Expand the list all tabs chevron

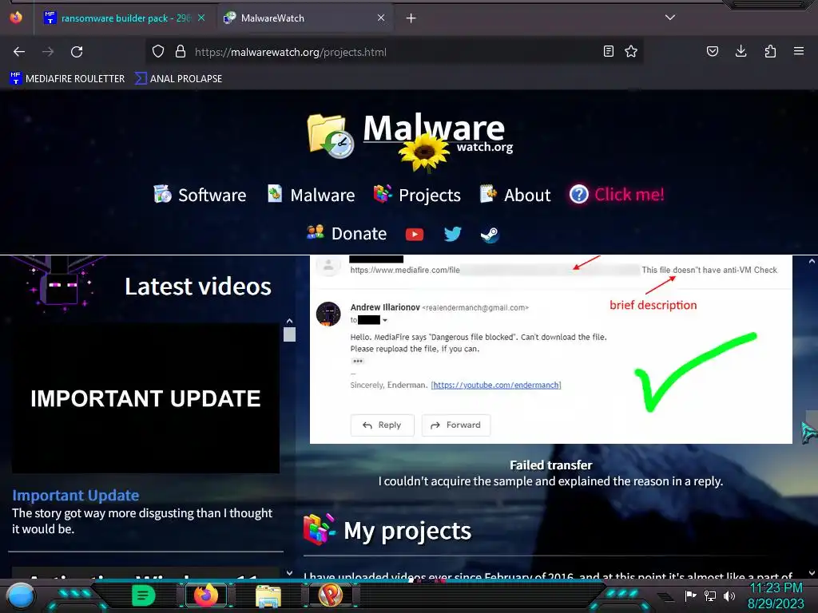tap(670, 18)
